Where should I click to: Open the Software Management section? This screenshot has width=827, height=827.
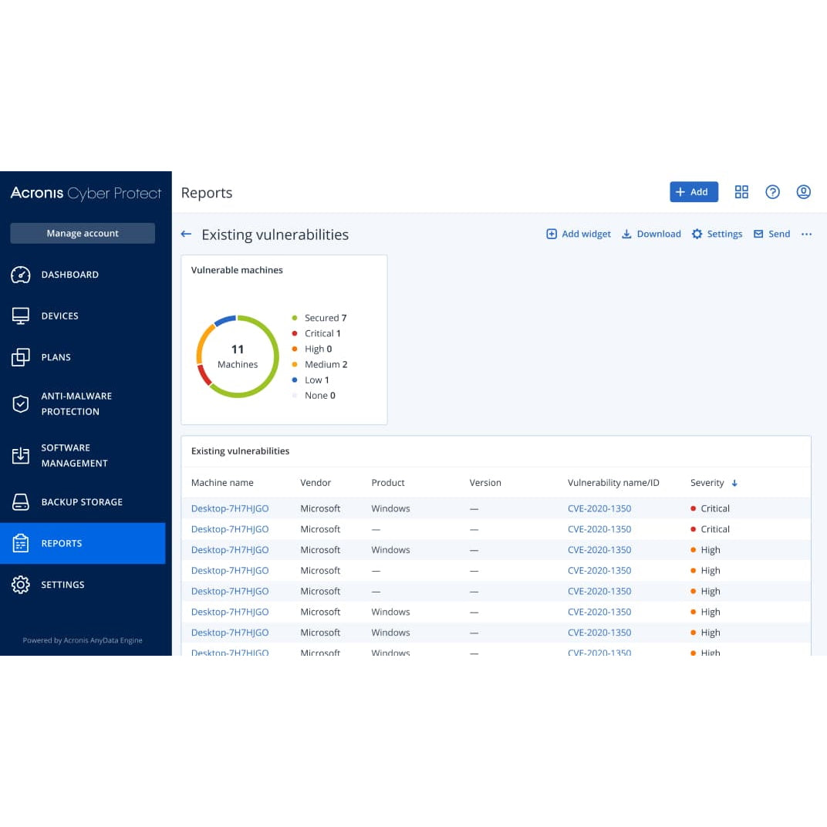click(73, 455)
